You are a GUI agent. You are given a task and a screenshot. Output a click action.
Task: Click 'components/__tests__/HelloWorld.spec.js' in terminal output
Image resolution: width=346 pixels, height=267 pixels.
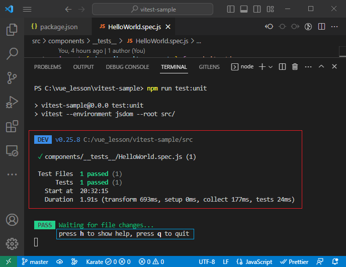click(114, 157)
